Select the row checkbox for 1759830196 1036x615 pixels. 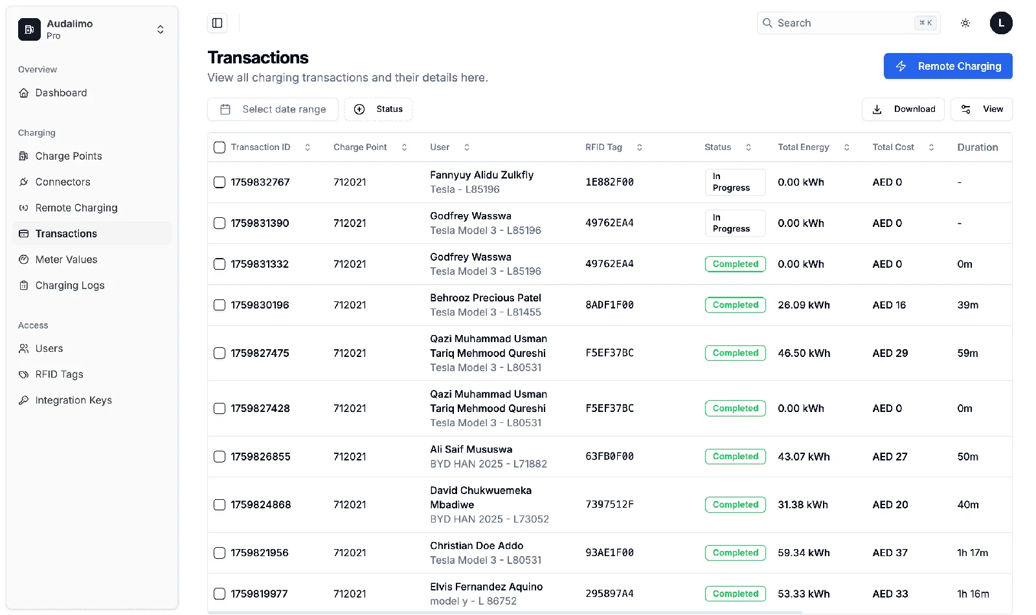tap(220, 305)
